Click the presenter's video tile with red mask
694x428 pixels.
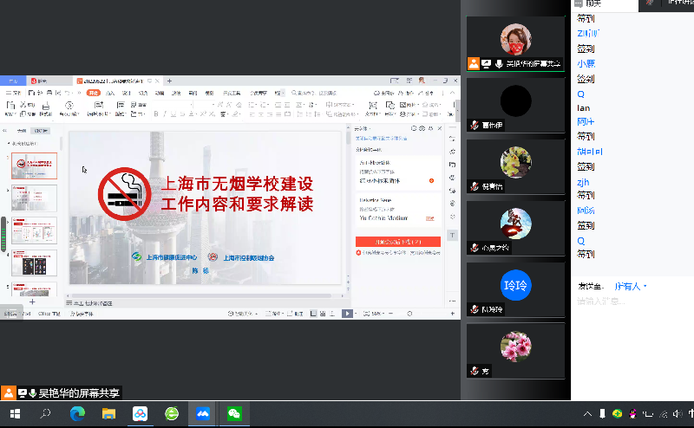click(515, 43)
